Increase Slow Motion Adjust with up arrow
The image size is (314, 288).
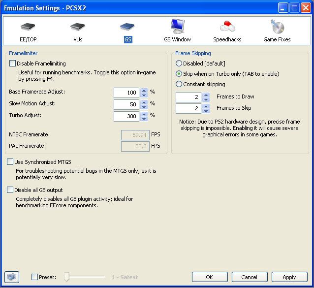(x=144, y=102)
